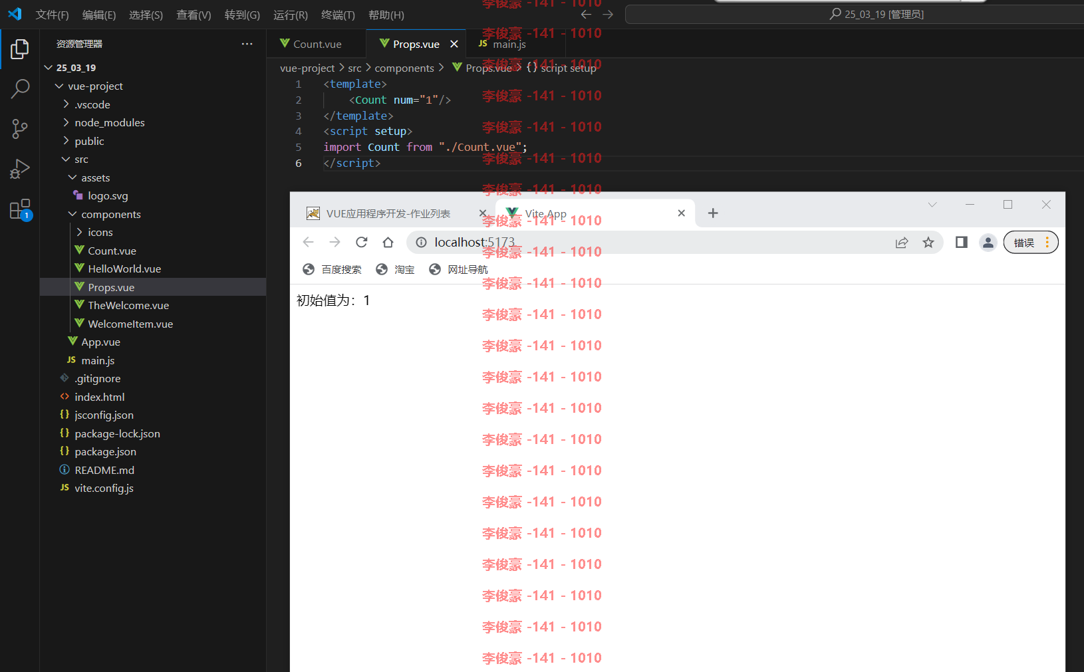Open the 选择(S) menu

pyautogui.click(x=146, y=15)
